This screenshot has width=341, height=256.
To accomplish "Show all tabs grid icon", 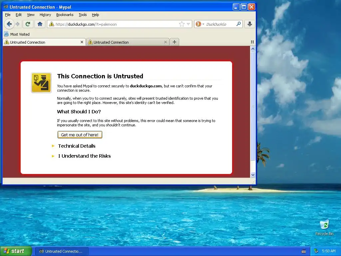I will tap(252, 42).
